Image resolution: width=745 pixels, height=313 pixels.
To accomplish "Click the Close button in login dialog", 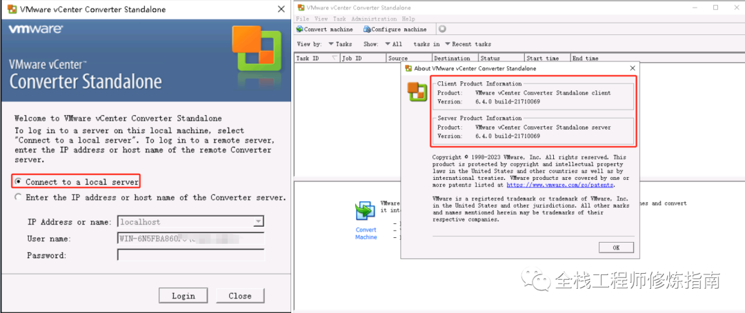I will 240,296.
